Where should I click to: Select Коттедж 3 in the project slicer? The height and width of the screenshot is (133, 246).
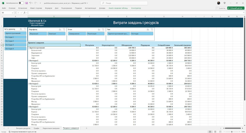15,45
